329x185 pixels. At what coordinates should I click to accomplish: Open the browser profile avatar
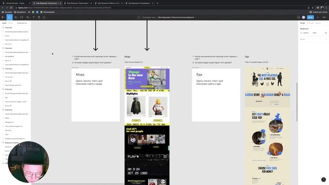[322, 8]
